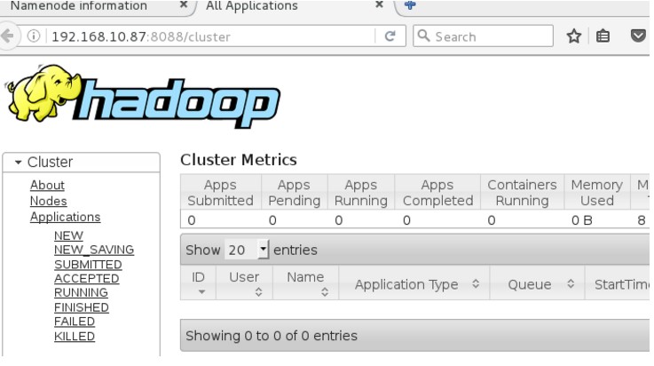The image size is (654, 366).
Task: View site information icon in address bar
Action: [x=34, y=36]
